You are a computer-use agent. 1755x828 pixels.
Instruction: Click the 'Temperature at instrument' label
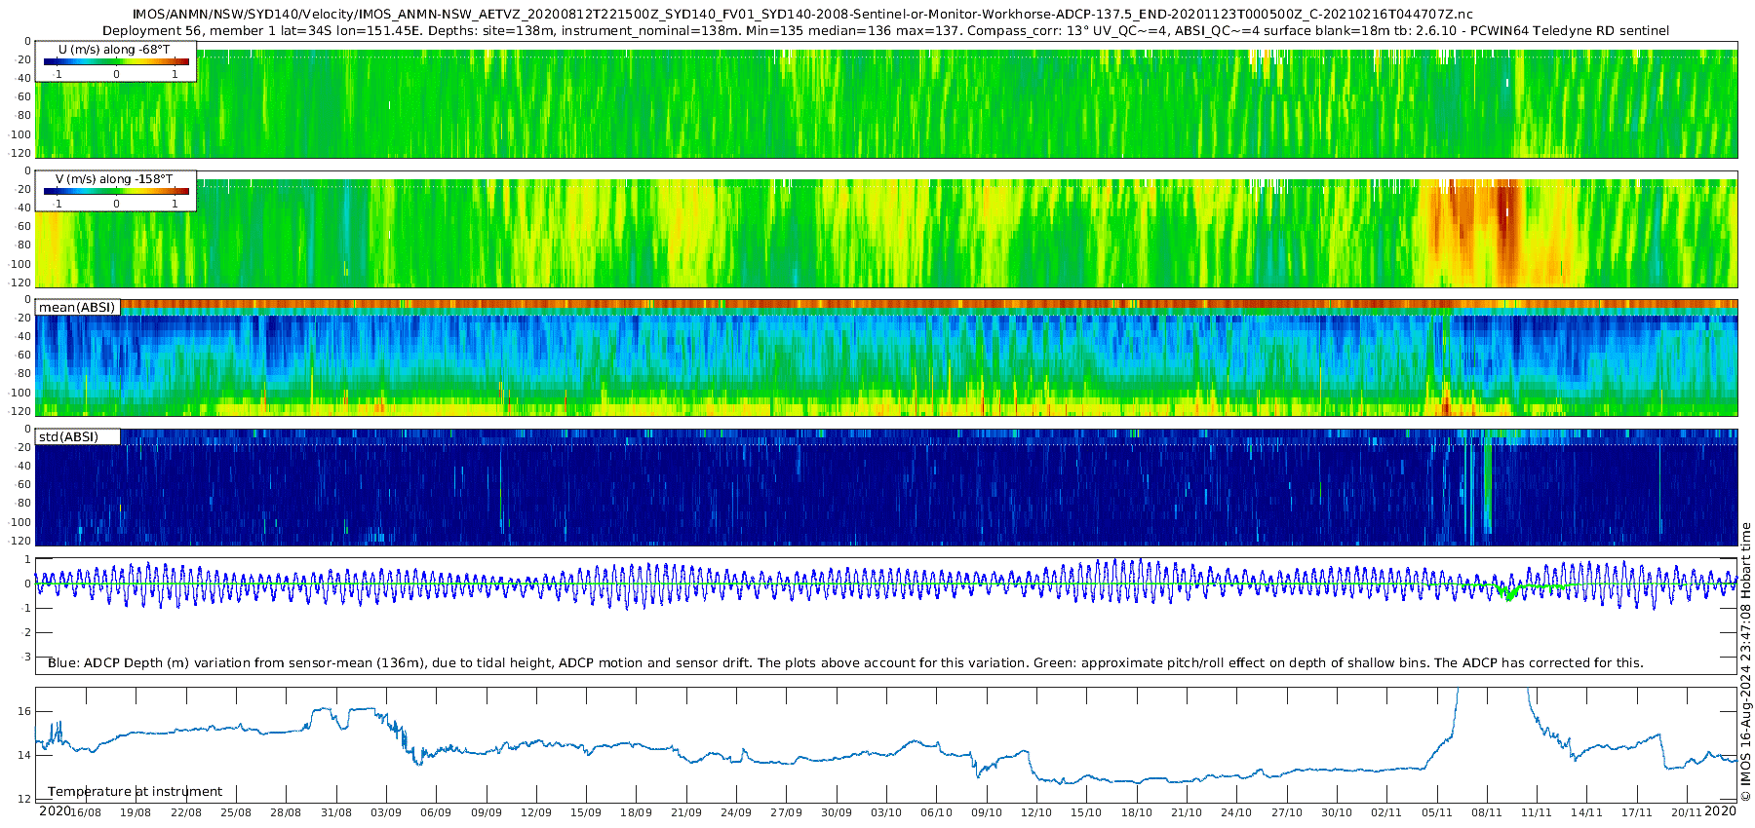135,791
